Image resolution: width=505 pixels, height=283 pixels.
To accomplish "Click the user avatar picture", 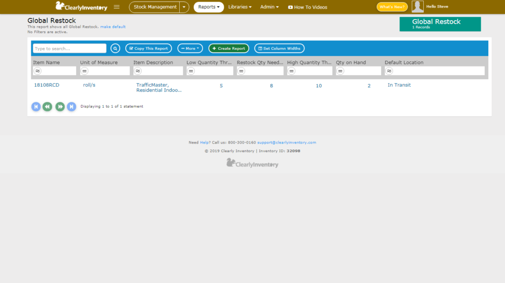I will 418,7.
